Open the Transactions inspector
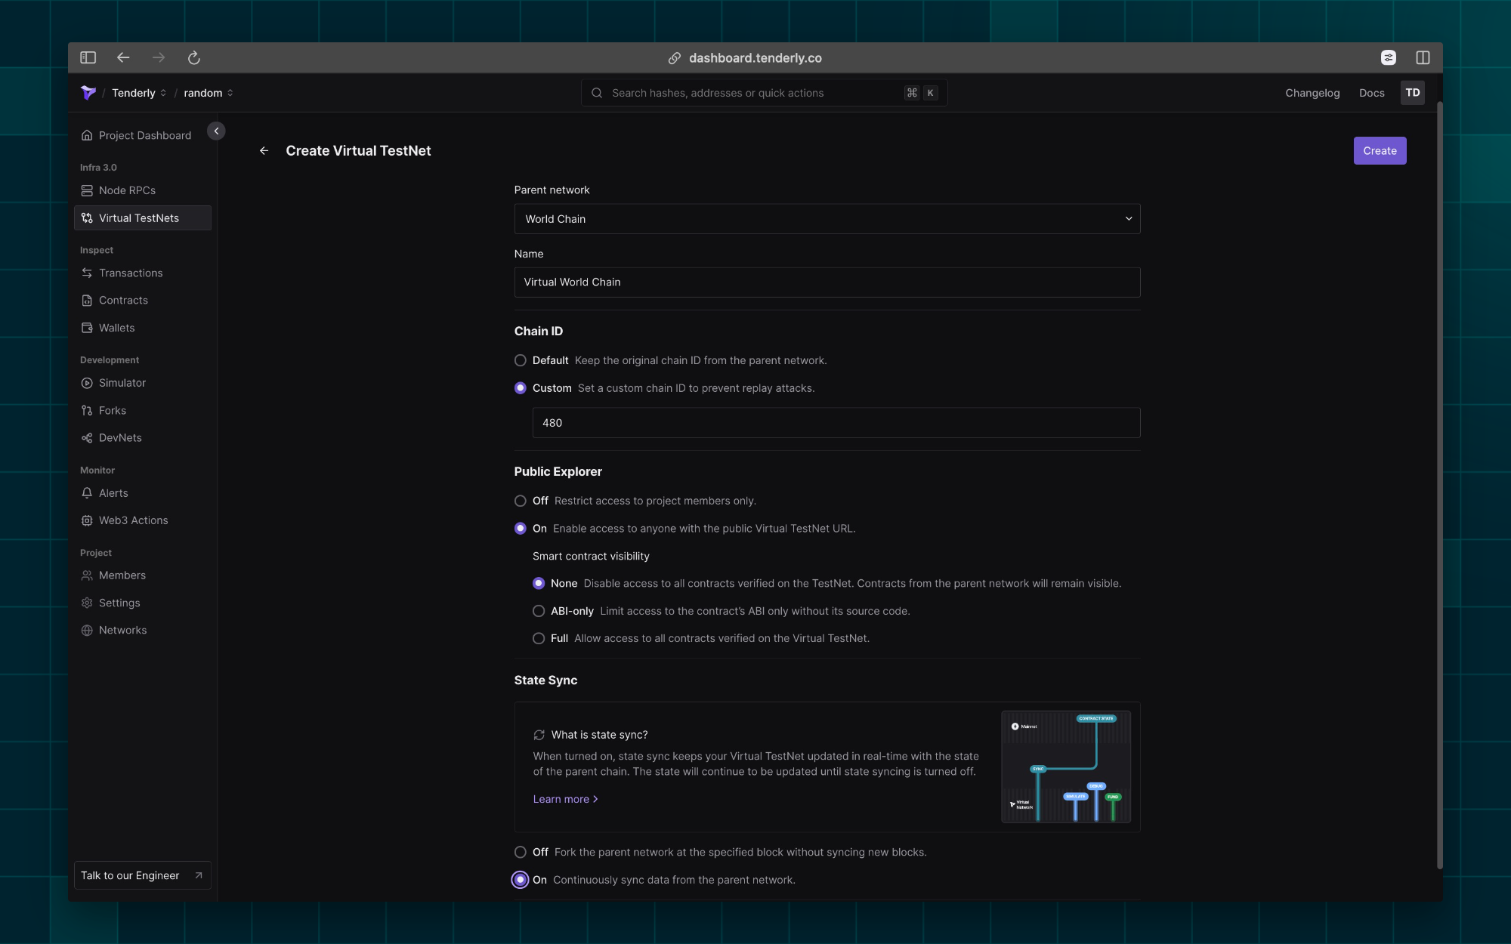Screen dimensions: 1511x944 click(130, 273)
